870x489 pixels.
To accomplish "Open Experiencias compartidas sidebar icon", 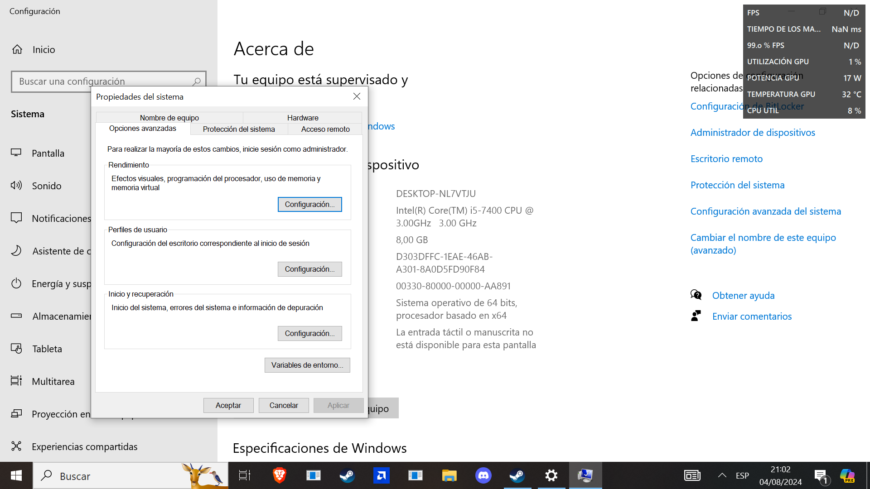I will [16, 446].
